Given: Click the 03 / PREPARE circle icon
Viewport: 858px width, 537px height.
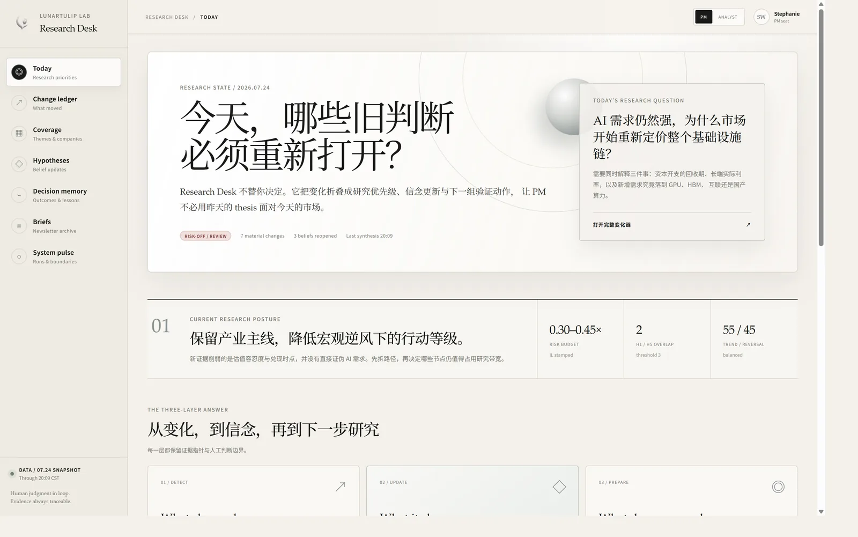Looking at the screenshot, I should [778, 487].
